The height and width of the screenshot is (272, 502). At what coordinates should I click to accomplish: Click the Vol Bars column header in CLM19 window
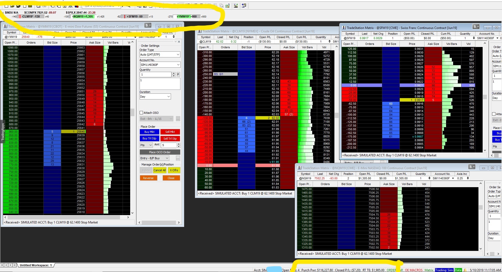tap(307, 47)
